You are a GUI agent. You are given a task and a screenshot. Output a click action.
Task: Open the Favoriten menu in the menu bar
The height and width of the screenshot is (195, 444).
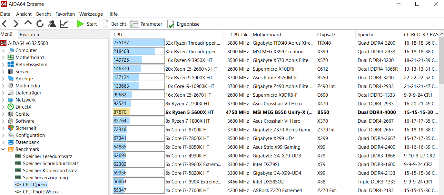pos(65,14)
